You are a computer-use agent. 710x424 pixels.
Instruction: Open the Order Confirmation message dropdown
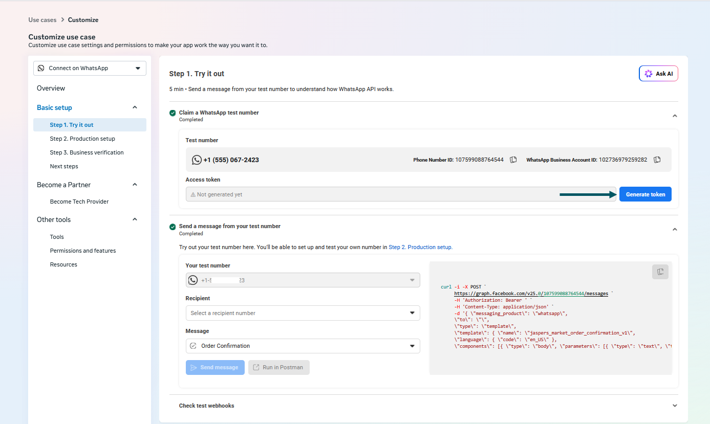click(303, 346)
